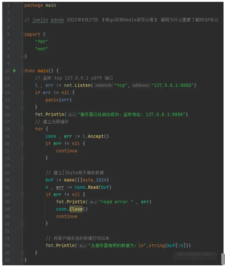Collapse the 'if err != nil' on line 13
Screen dimensions: 225x266
[x=22, y=93]
